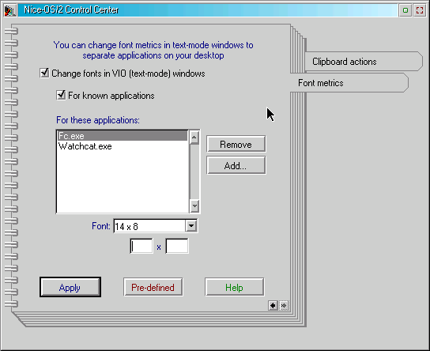Click the Add... button
The image size is (430, 351).
point(236,166)
